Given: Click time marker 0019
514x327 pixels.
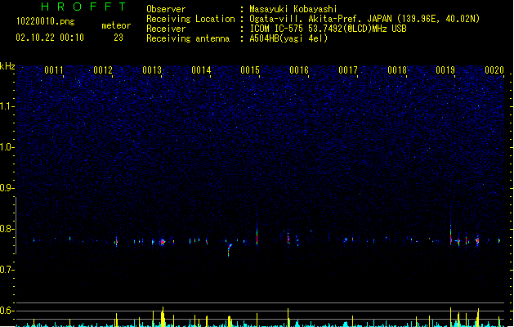Looking at the screenshot, I should coord(445,70).
